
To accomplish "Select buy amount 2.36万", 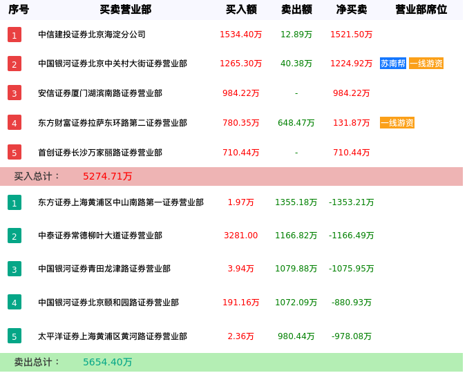I will point(241,336).
